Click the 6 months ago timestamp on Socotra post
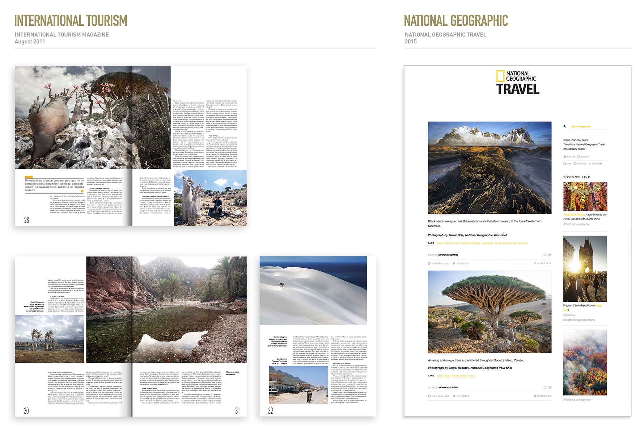The image size is (644, 430). [x=439, y=396]
